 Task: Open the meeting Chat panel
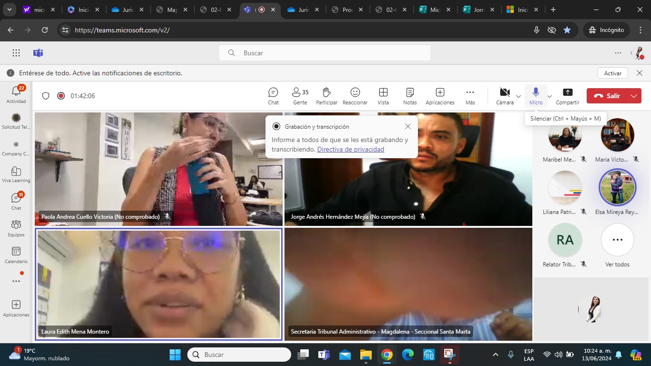tap(274, 96)
